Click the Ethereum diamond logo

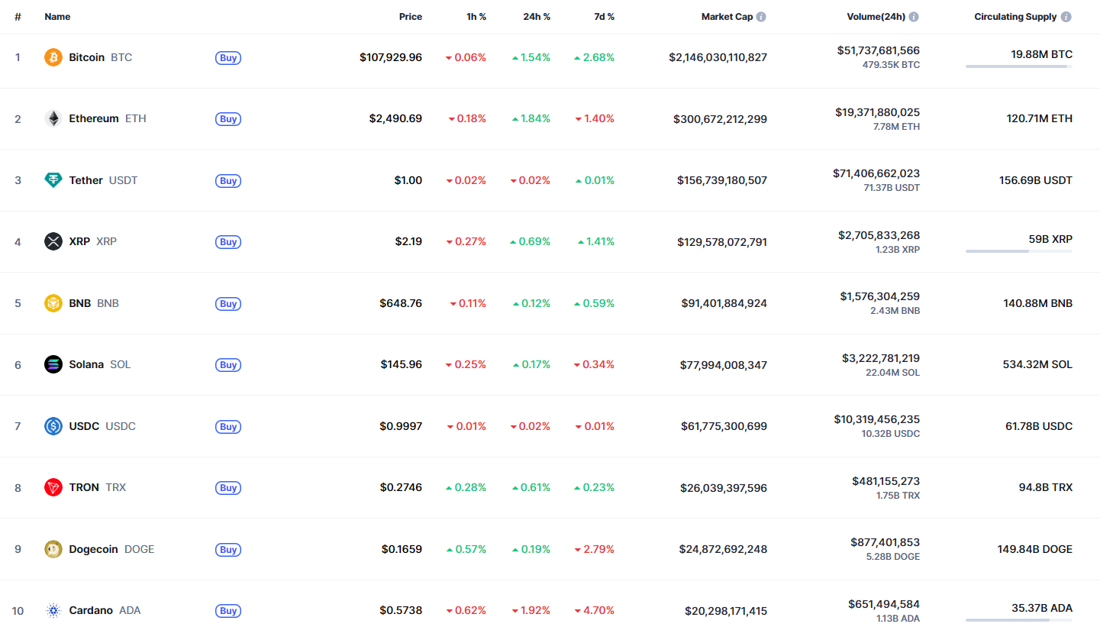click(53, 118)
